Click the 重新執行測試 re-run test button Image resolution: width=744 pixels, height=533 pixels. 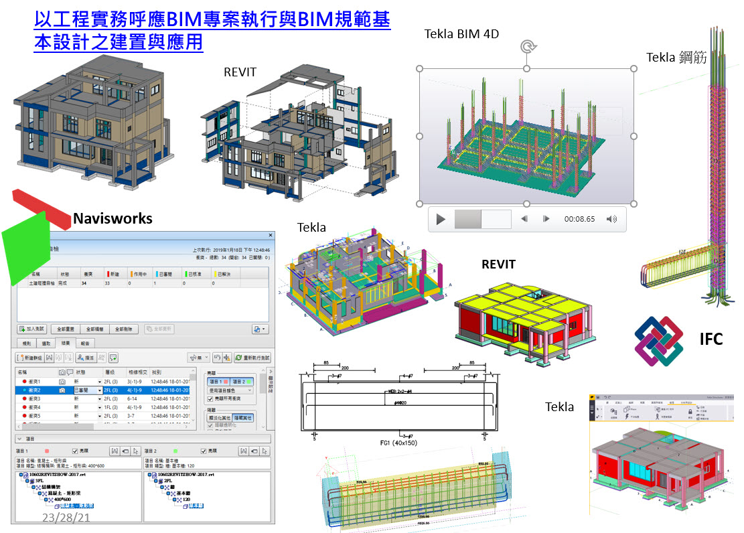point(252,358)
